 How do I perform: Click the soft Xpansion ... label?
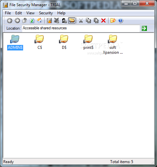(113, 50)
